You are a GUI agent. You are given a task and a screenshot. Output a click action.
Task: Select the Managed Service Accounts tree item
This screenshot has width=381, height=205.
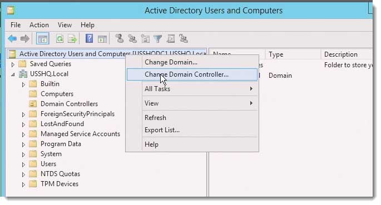80,134
